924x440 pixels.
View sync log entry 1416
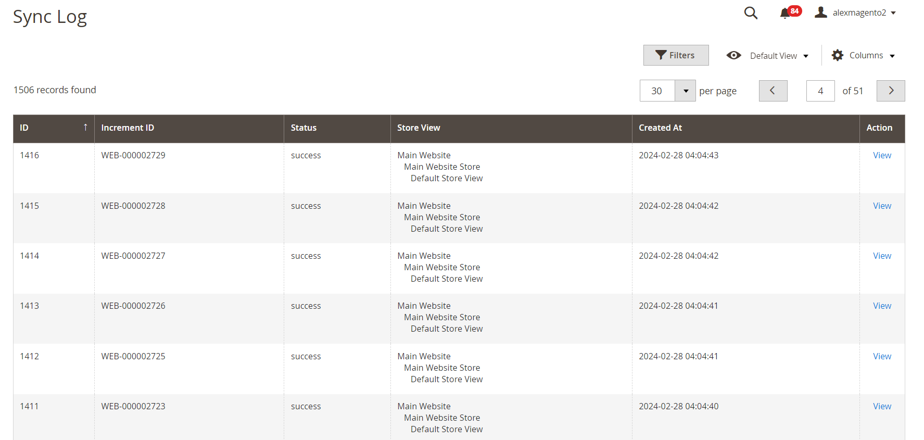[x=881, y=155]
